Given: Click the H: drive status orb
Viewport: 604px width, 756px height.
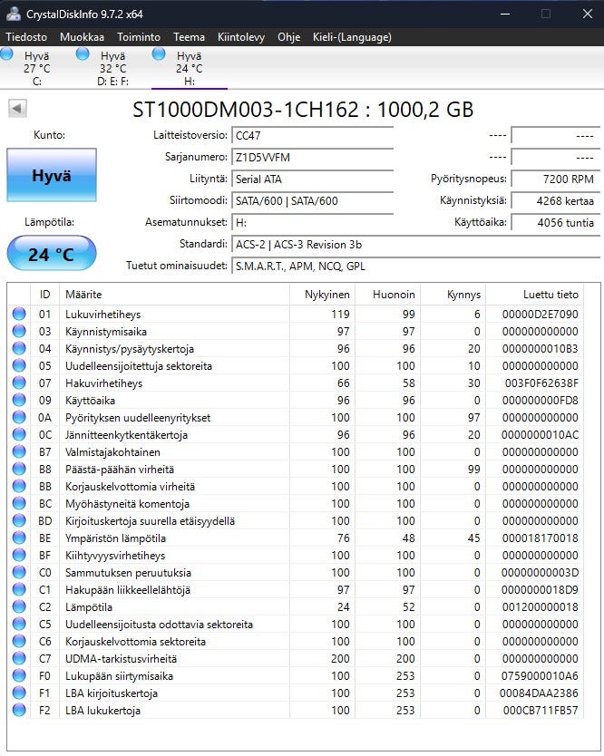Looking at the screenshot, I should point(159,53).
